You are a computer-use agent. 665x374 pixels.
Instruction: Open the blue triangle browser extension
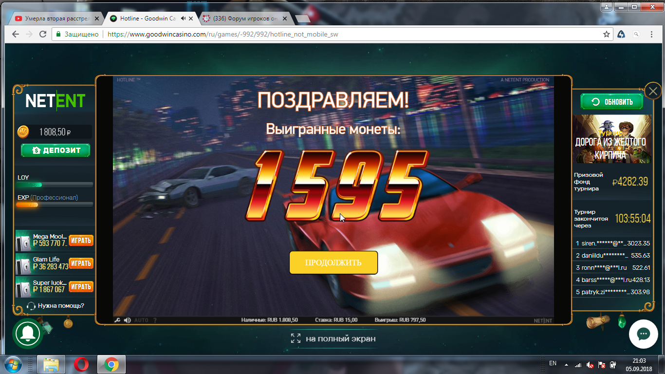[x=621, y=34]
